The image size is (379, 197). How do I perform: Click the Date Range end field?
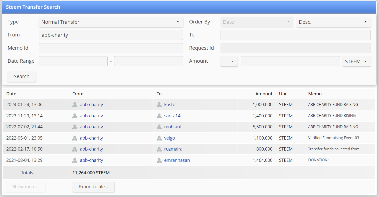tap(148, 61)
